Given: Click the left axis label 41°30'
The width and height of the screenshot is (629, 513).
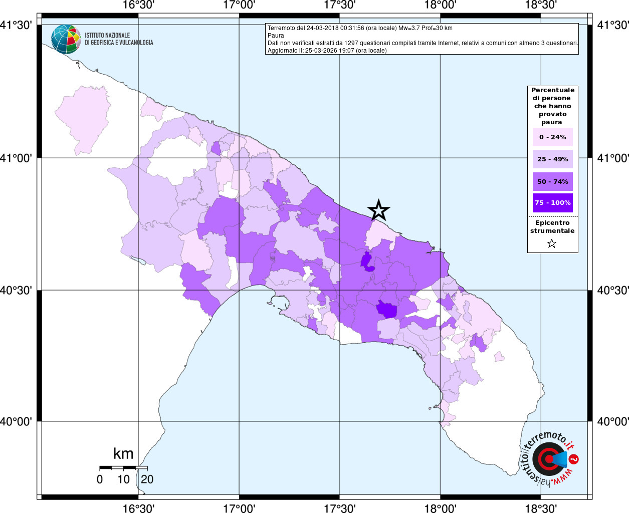Looking at the screenshot, I should [x=16, y=25].
